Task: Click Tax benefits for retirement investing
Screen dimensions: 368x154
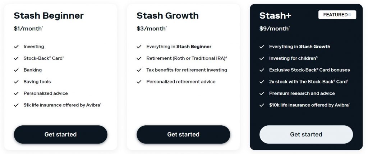Action: pyautogui.click(x=187, y=70)
